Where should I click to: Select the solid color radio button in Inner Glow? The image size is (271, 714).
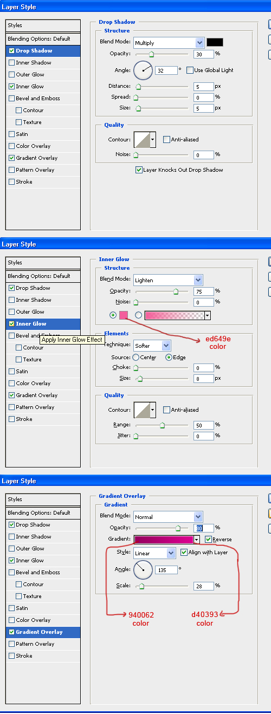(113, 315)
